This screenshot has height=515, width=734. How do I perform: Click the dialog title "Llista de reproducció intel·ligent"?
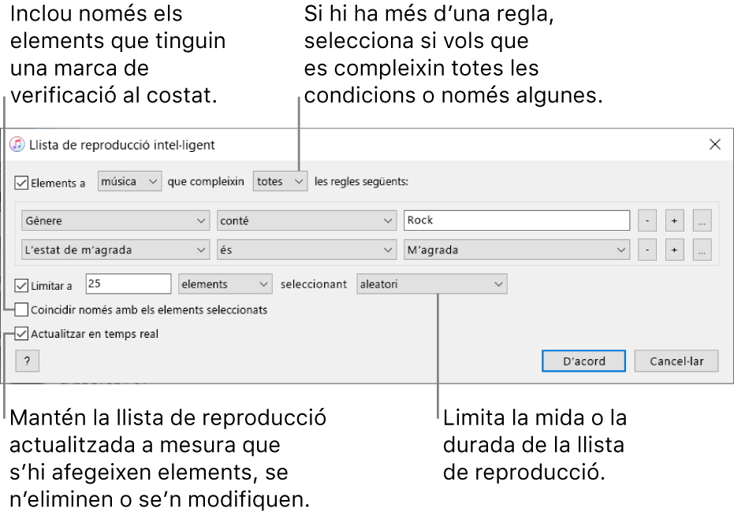click(121, 145)
